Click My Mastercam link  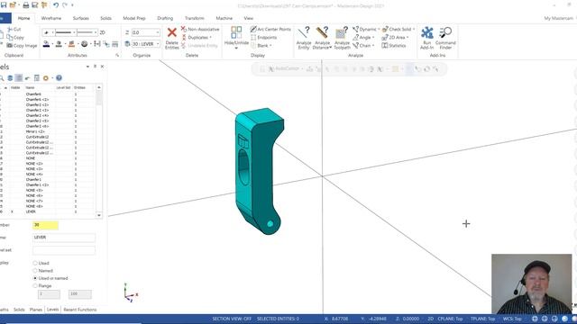click(x=558, y=18)
